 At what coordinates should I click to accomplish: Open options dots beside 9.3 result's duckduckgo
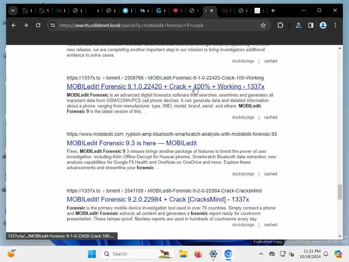[259, 174]
